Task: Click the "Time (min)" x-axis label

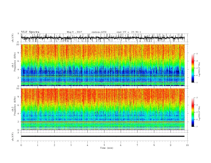Action: [x=107, y=148]
